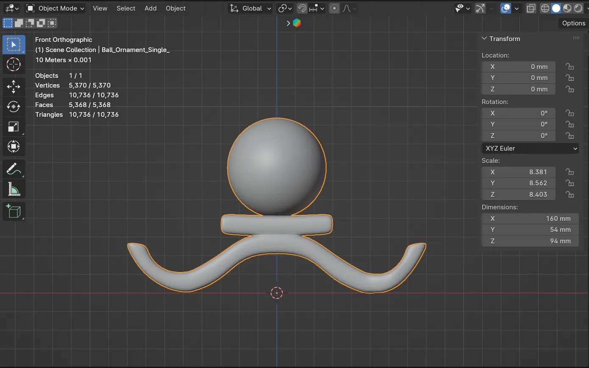This screenshot has width=589, height=368.
Task: Open the Object menu
Action: point(176,8)
